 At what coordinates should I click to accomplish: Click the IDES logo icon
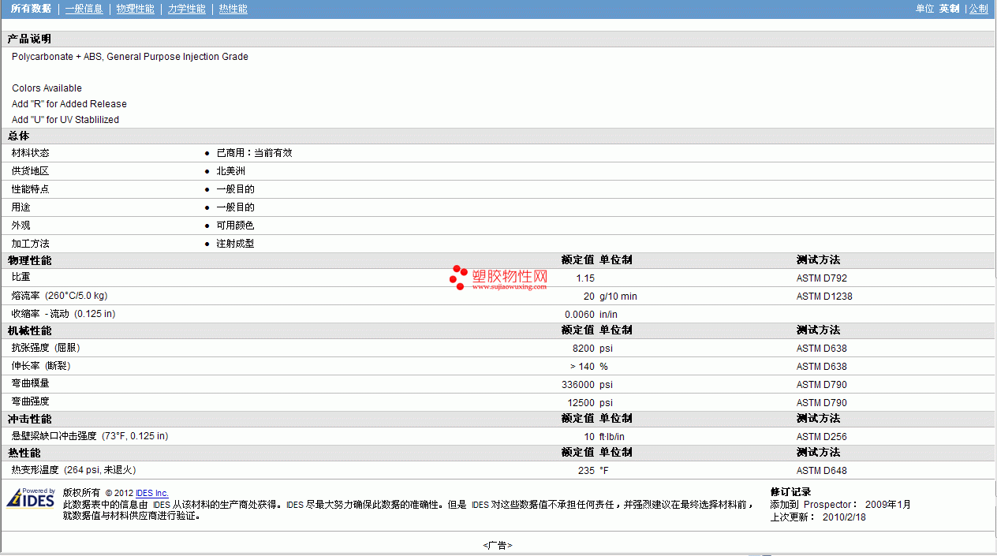click(31, 498)
